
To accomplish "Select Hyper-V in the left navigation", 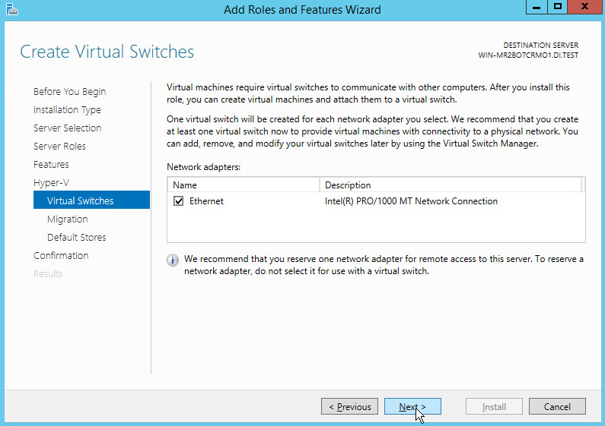I will (51, 183).
